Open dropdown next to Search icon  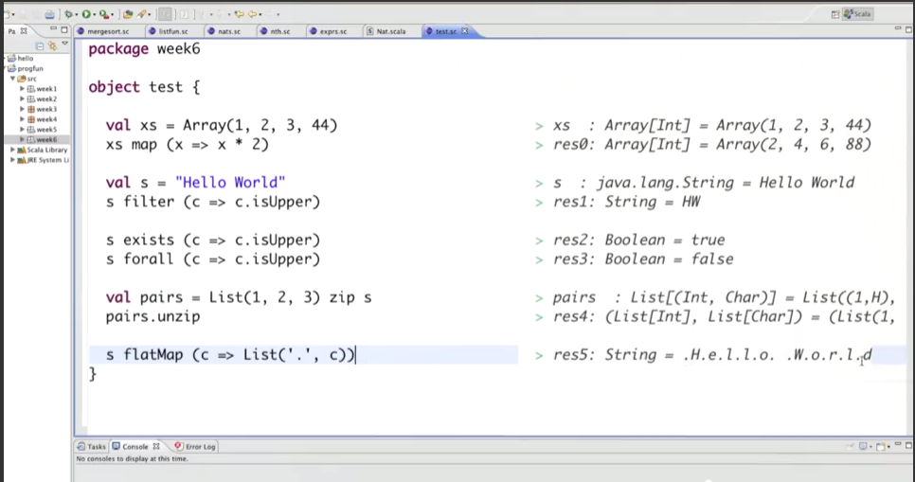pos(150,14)
